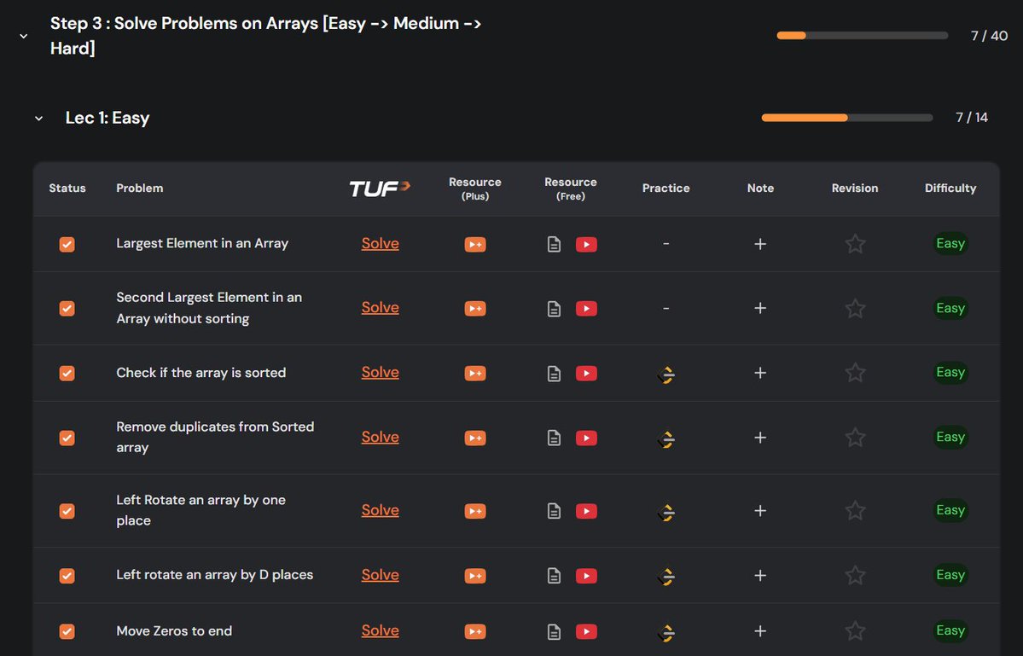The width and height of the screenshot is (1023, 656).
Task: Star Move Zeros to end for revision
Action: coord(855,630)
